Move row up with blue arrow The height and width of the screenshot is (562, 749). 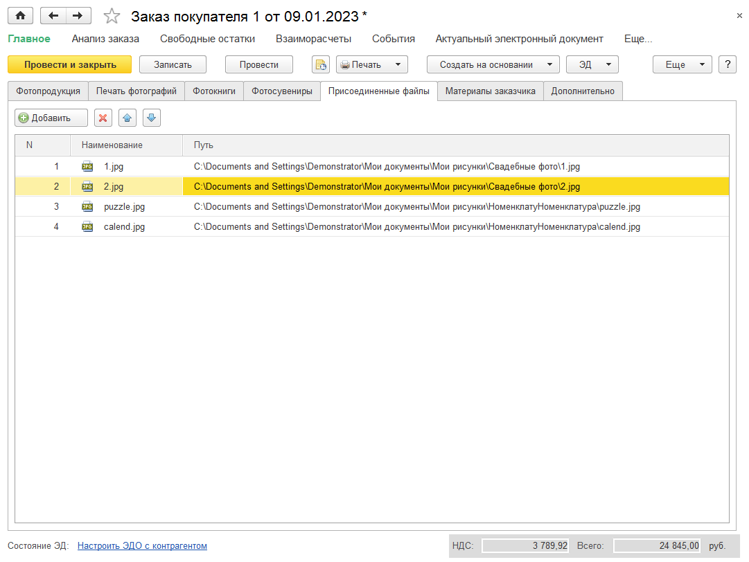127,118
